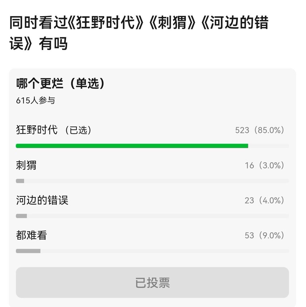306x307 pixels.
Task: Click the progress bar under 刺猬
Action: [153, 181]
